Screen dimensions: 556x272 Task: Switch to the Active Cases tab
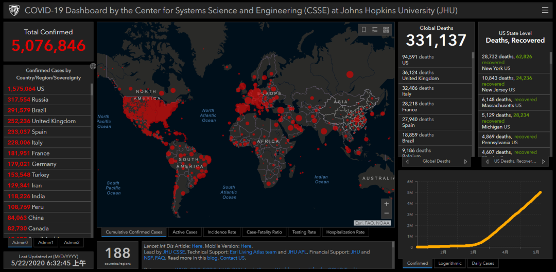pos(185,232)
